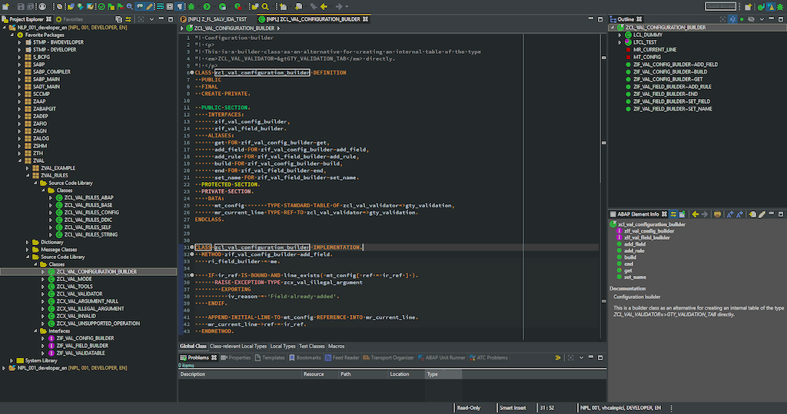Switch to the Z_FL_SALV_IDA_TEST editor tab
787x414 pixels.
216,18
